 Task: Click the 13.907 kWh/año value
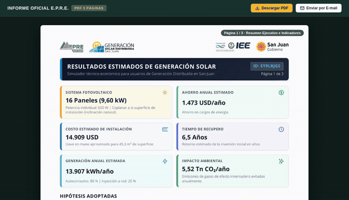89,171
